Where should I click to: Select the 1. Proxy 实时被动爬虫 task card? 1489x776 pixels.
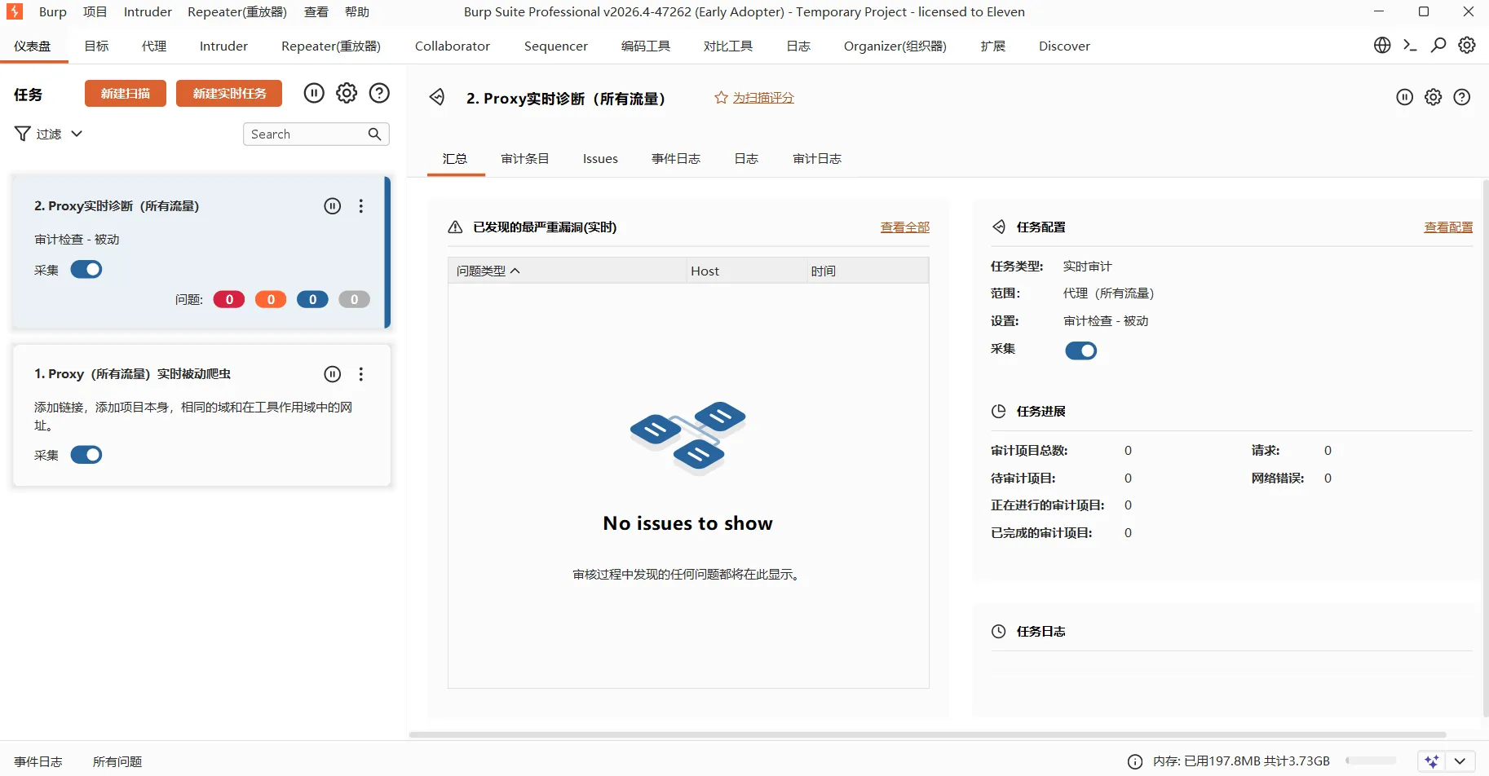point(202,415)
